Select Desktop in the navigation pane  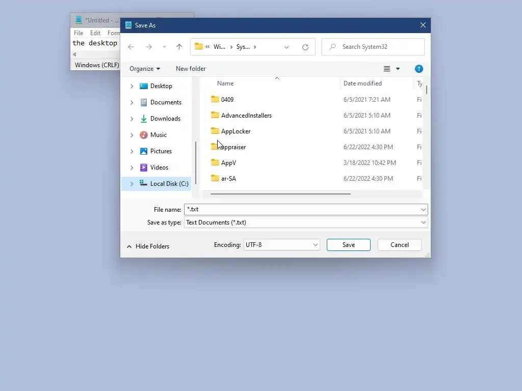[161, 86]
